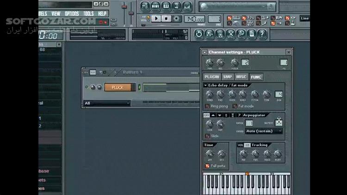Open the Line snap selector
Screen dimensions: 347x195
304,18
